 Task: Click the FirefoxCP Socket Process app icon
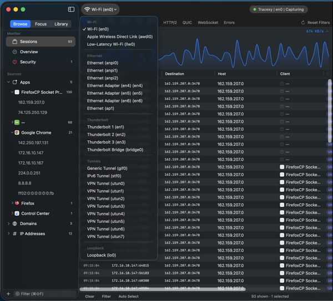(17, 92)
